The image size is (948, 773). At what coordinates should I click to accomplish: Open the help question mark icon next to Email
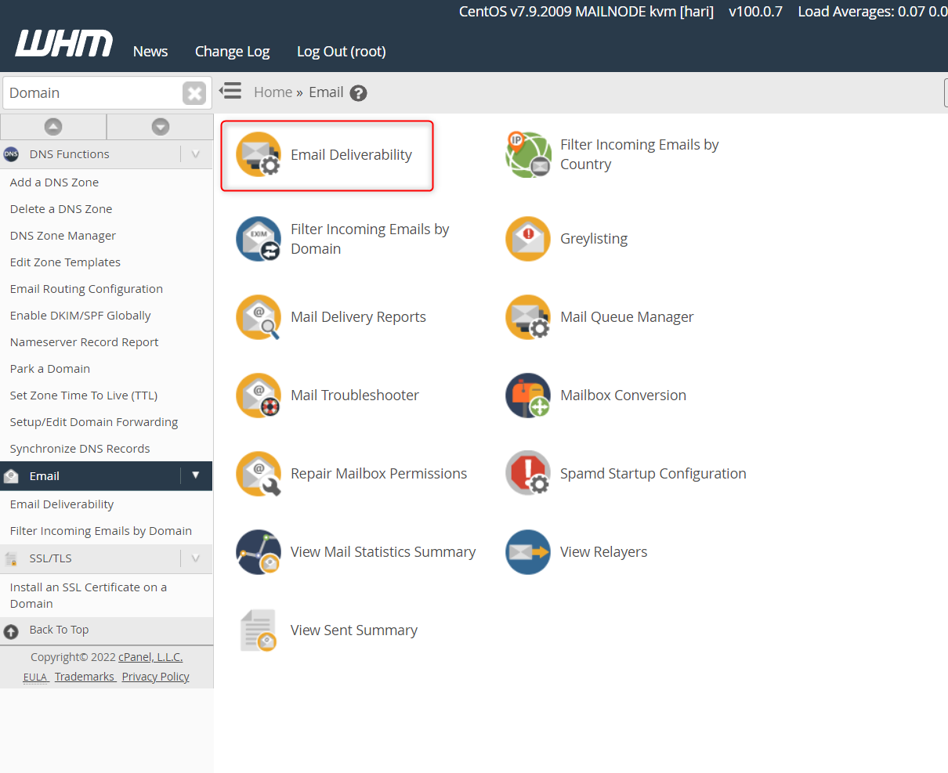point(358,93)
